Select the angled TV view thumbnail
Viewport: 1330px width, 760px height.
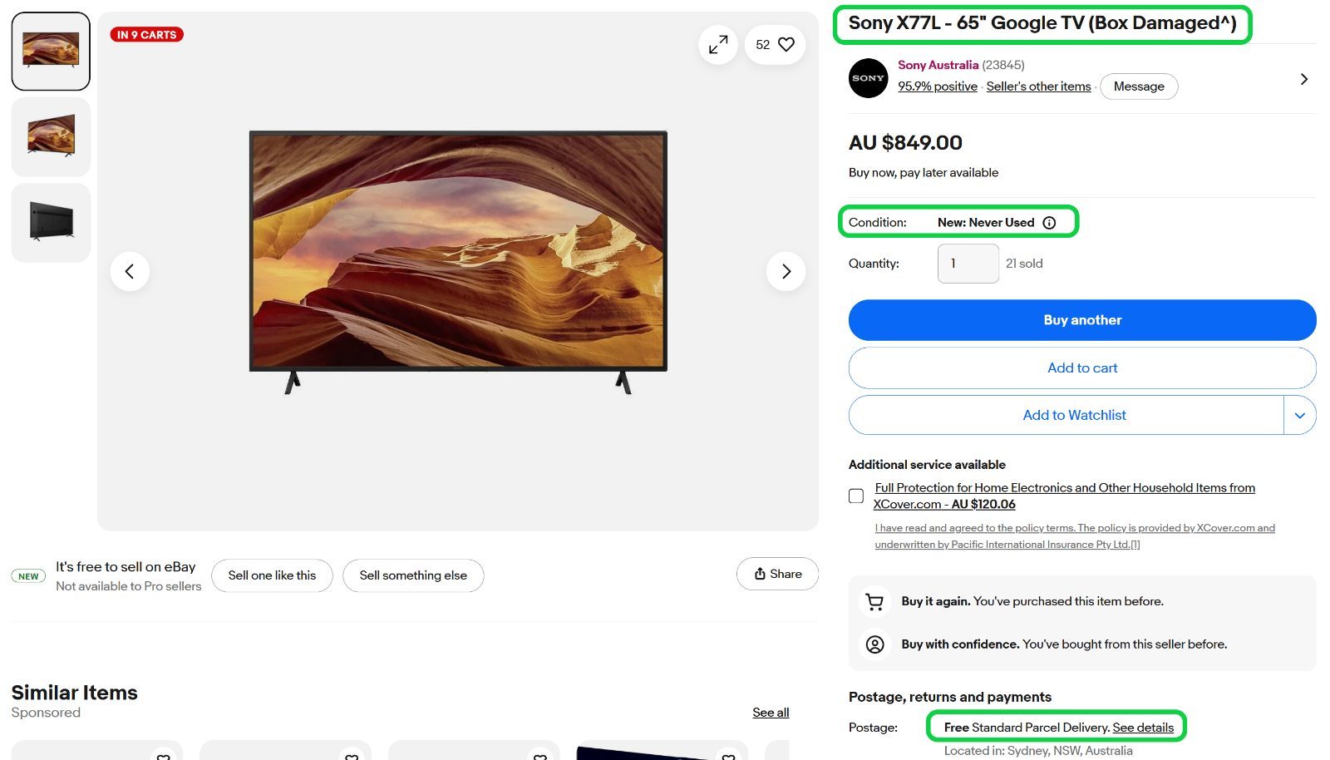pos(51,137)
